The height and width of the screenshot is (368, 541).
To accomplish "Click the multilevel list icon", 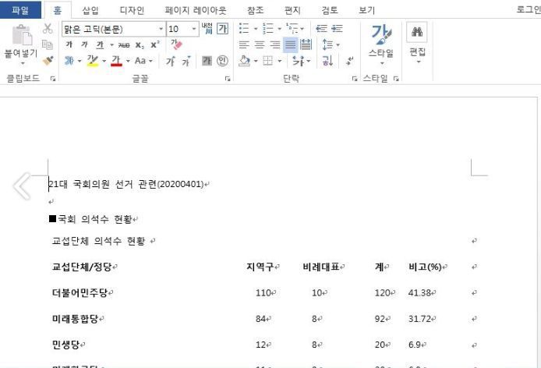I will point(292,28).
